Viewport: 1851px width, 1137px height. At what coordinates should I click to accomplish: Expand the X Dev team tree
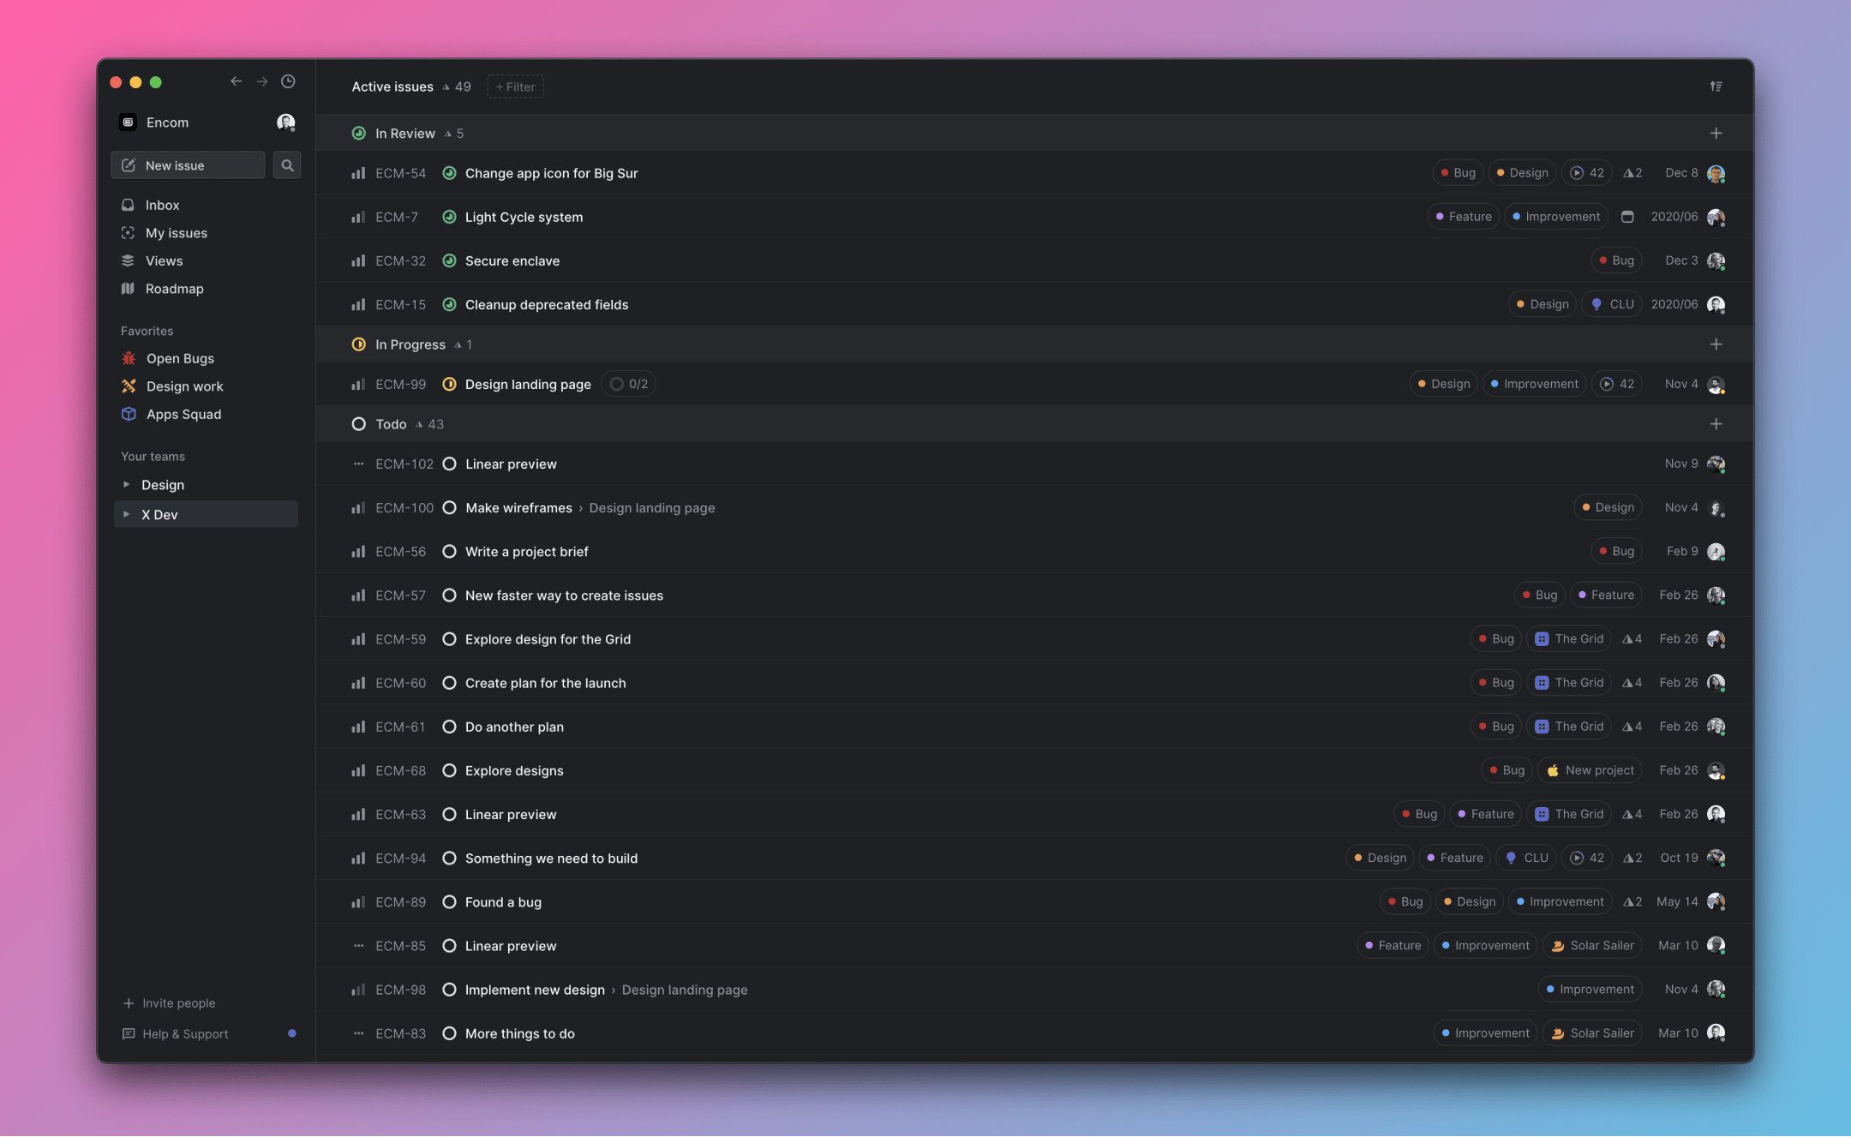click(x=127, y=515)
